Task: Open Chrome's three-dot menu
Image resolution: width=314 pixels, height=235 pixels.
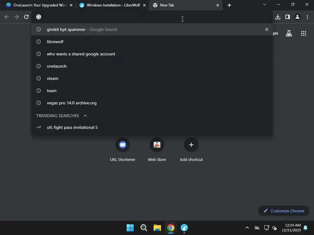Action: coord(307,17)
